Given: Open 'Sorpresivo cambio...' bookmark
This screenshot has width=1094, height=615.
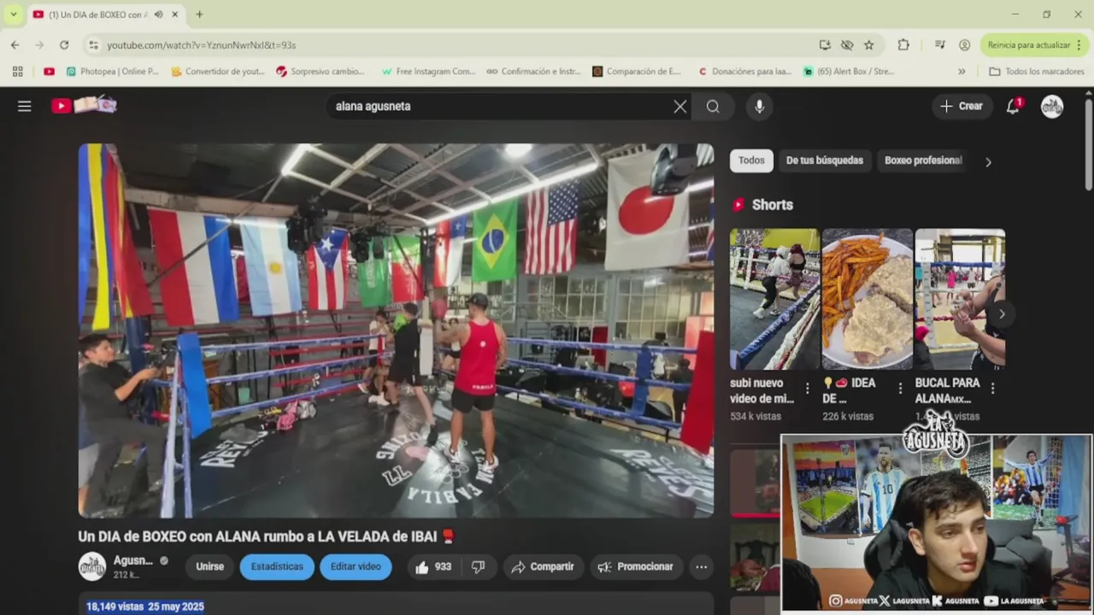Looking at the screenshot, I should [x=321, y=72].
